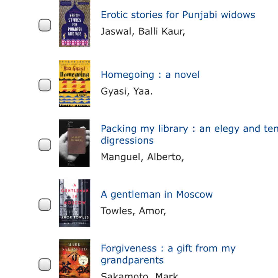Click the Homegoing book cover image
This screenshot has width=278, height=278.
(75, 83)
